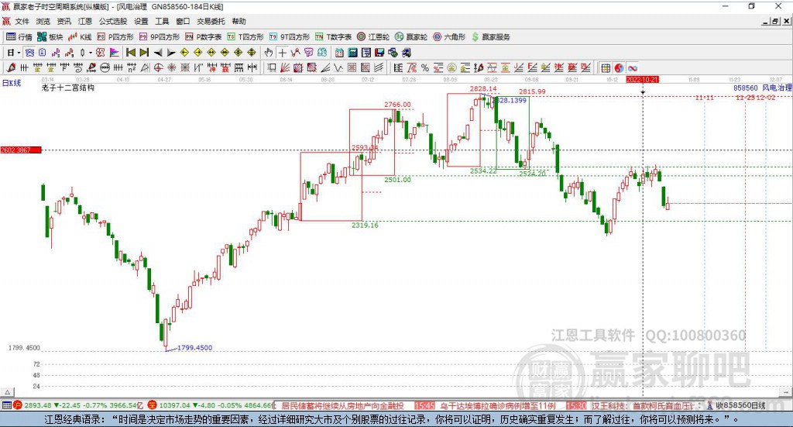Open the 9T四方形 tool
793x427 pixels.
(290, 37)
